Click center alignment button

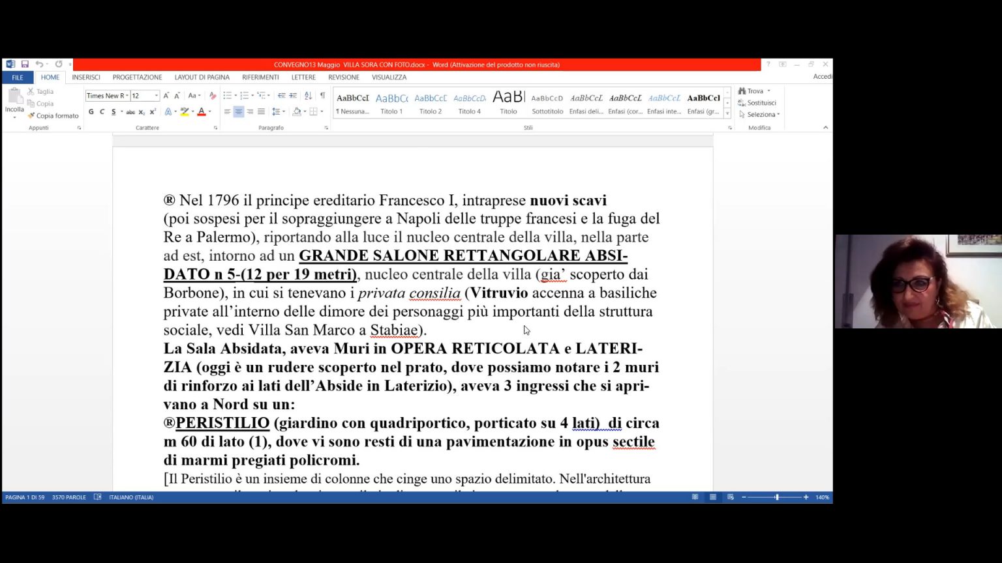[239, 112]
